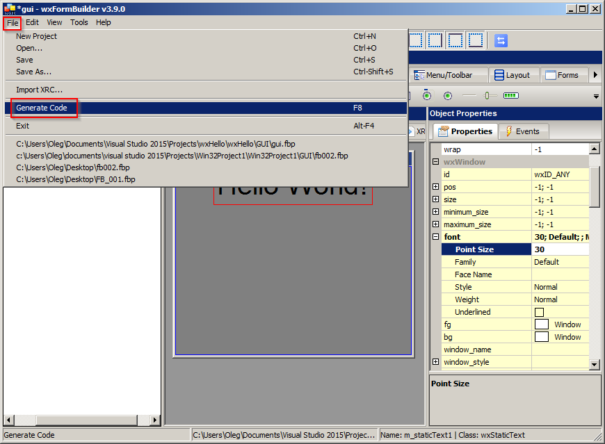Click the wrap property value -1
605x444 pixels.
tap(560, 149)
